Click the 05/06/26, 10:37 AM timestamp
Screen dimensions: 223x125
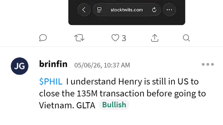click(x=102, y=65)
